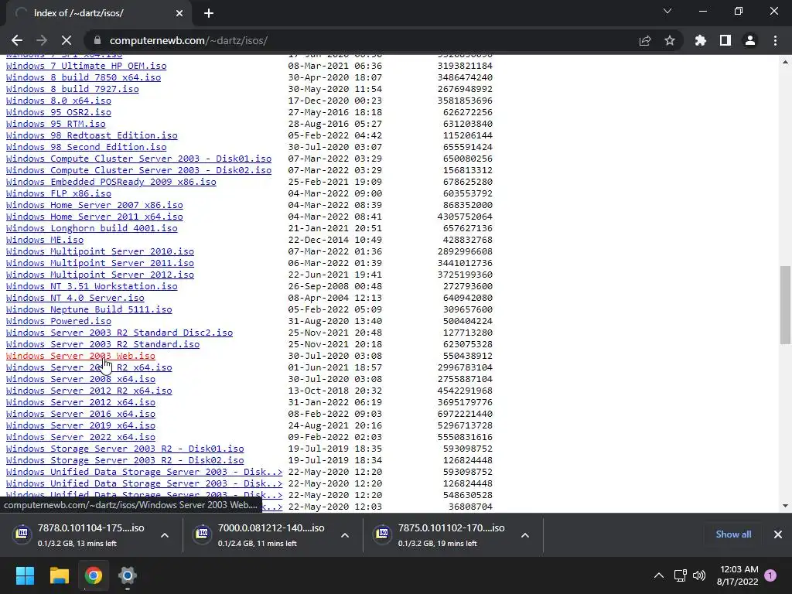Viewport: 792px width, 594px height.
Task: Click Show all downloads
Action: coord(733,534)
